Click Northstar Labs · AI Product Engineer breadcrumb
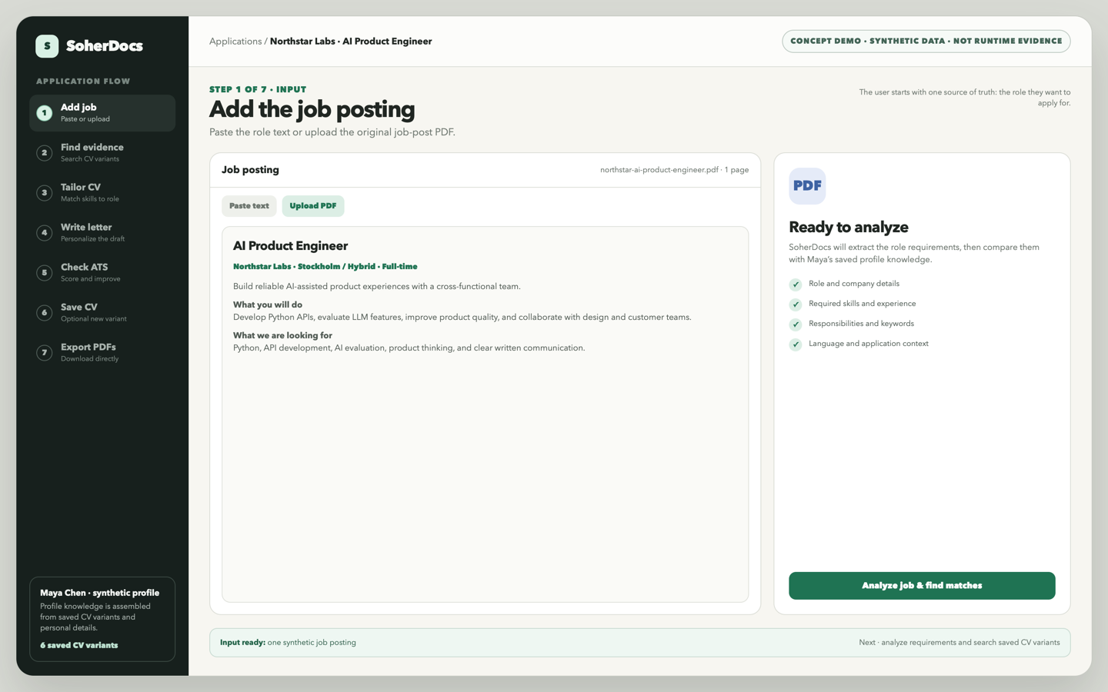Viewport: 1108px width, 692px height. [351, 42]
